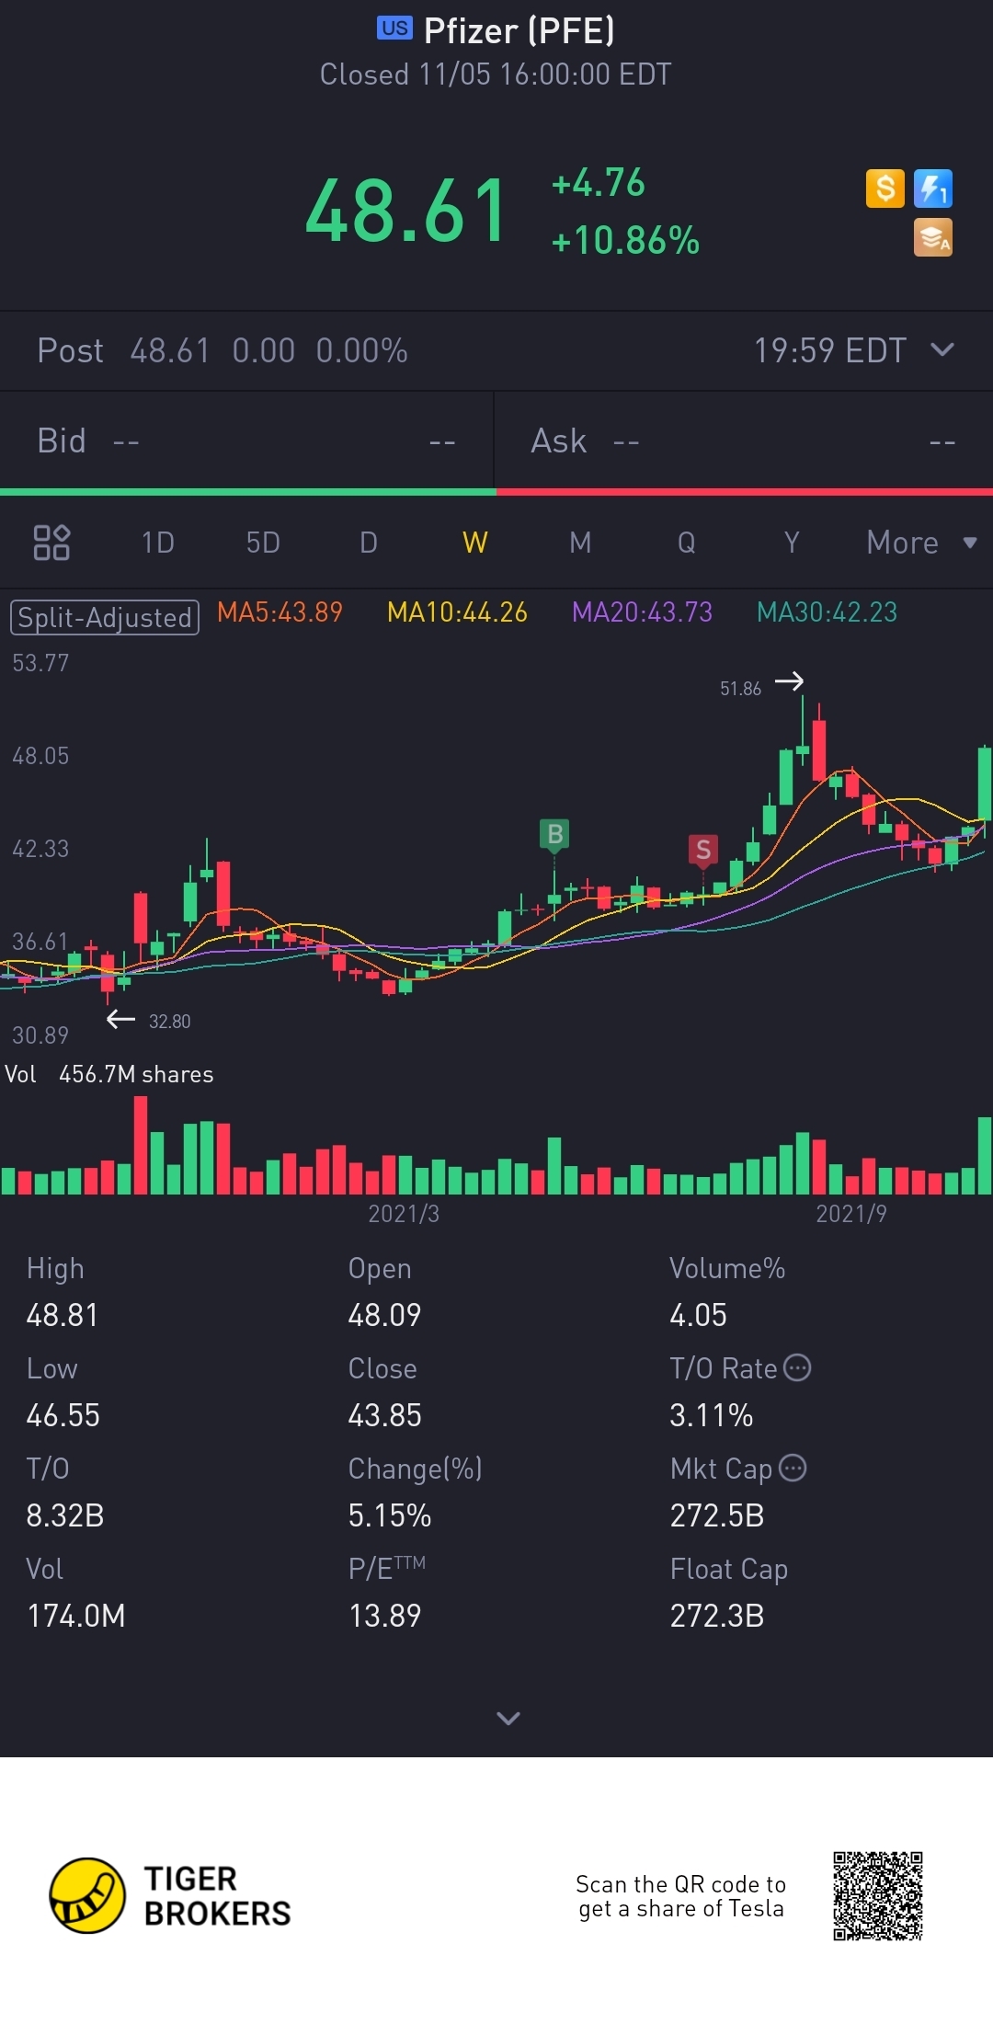Tap the MA5:43.89 indicator label
The width and height of the screenshot is (993, 2035).
[x=280, y=612]
